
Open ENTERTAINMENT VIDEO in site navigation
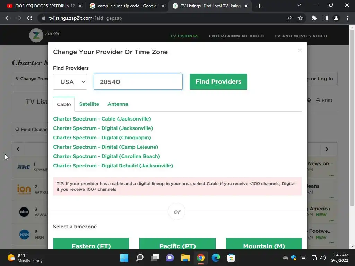(236, 36)
